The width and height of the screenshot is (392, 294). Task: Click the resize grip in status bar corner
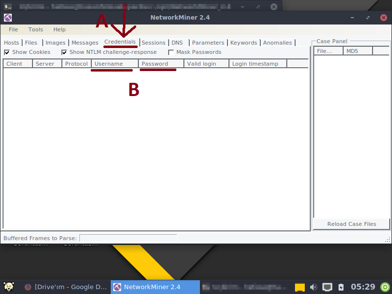coord(388,240)
